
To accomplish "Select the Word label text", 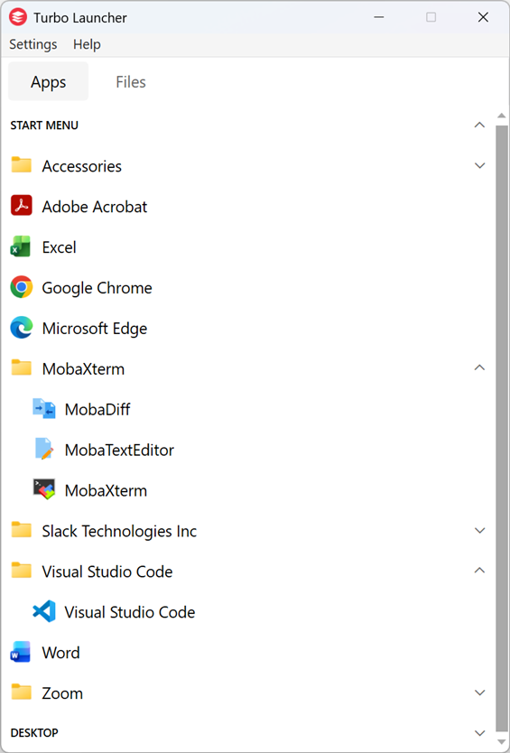I will 61,653.
